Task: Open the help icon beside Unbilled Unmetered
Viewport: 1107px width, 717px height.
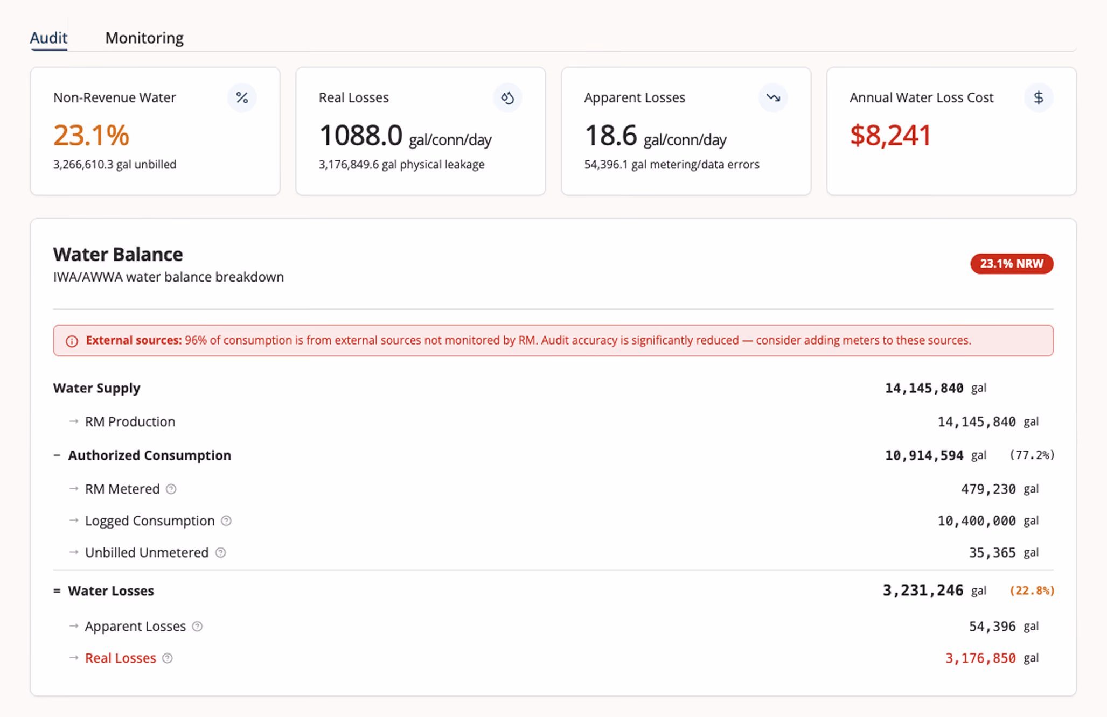Action: 220,552
